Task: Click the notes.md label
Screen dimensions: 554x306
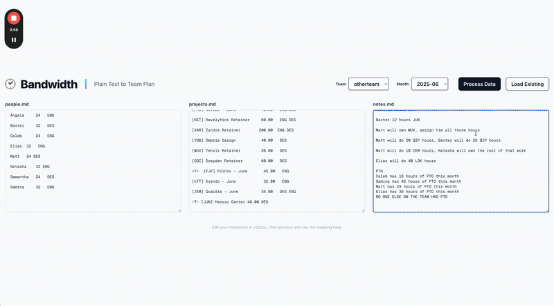Action: (384, 104)
